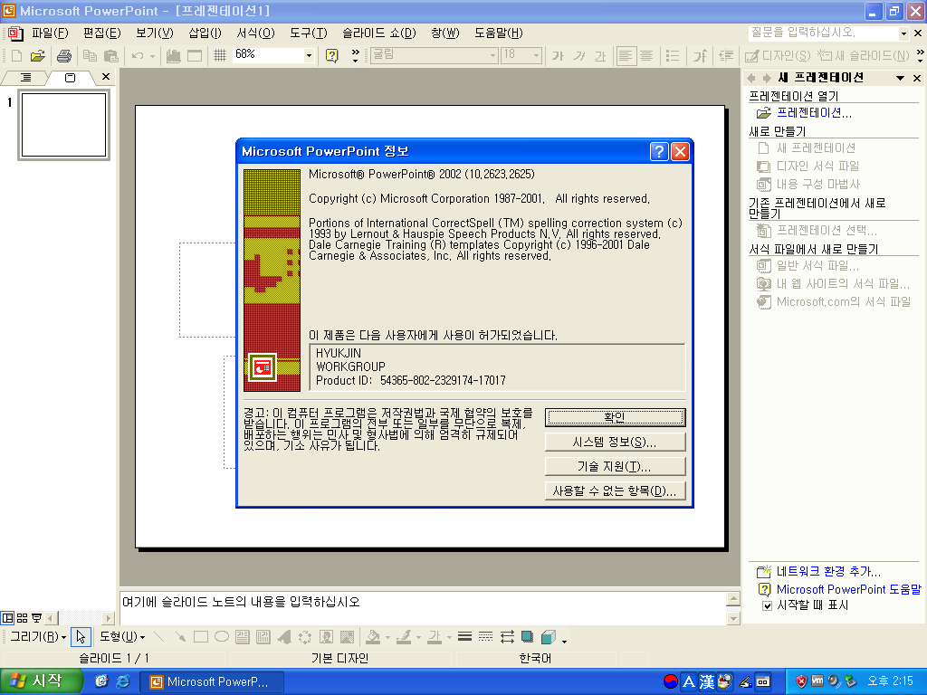Open the 서식(O) menu

[256, 33]
